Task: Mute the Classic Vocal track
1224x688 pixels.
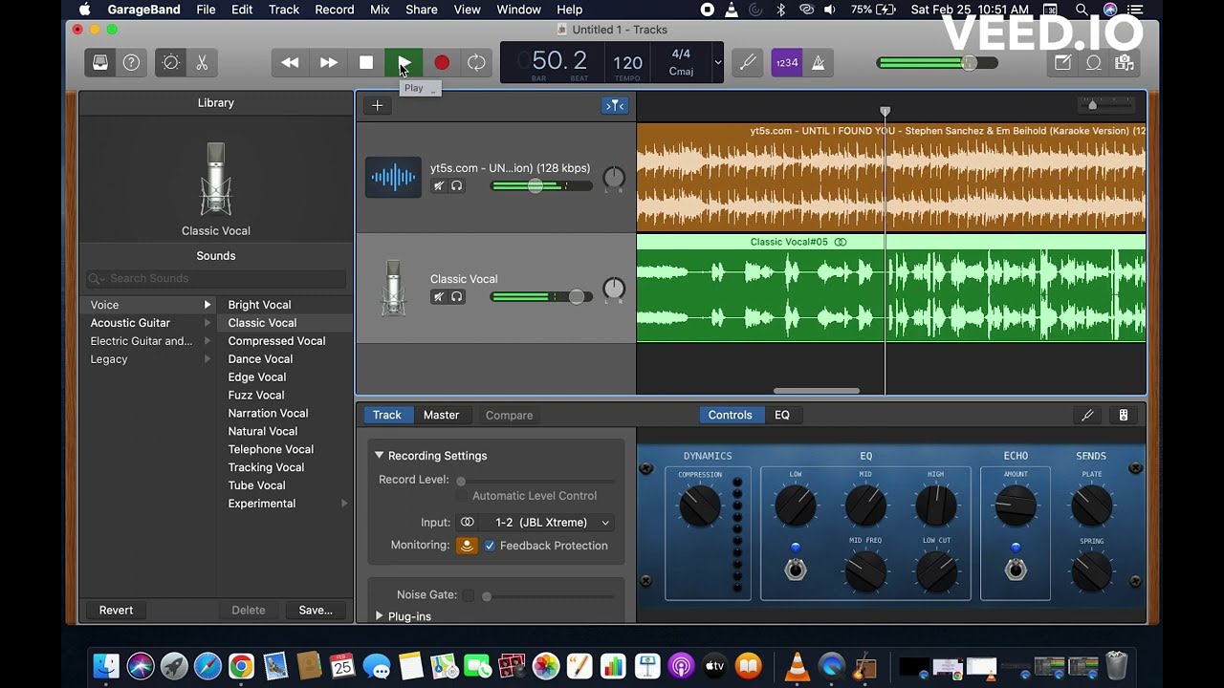Action: [439, 297]
